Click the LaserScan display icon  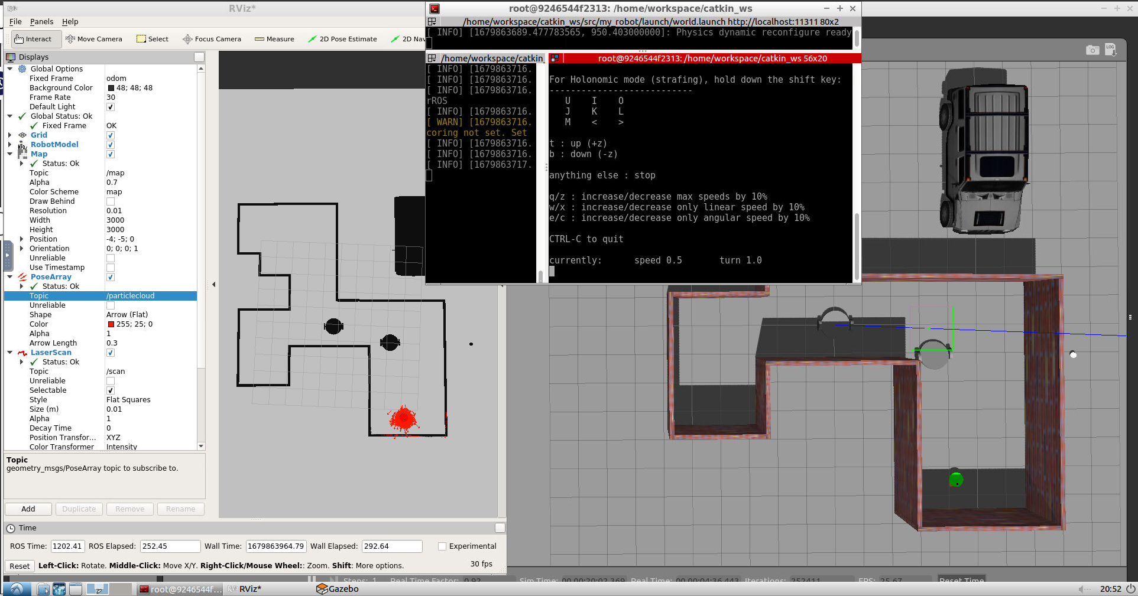tap(22, 353)
